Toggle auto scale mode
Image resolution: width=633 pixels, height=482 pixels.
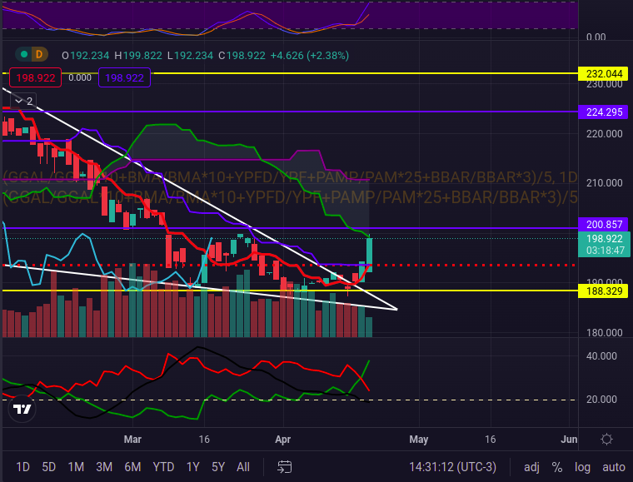coord(614,467)
